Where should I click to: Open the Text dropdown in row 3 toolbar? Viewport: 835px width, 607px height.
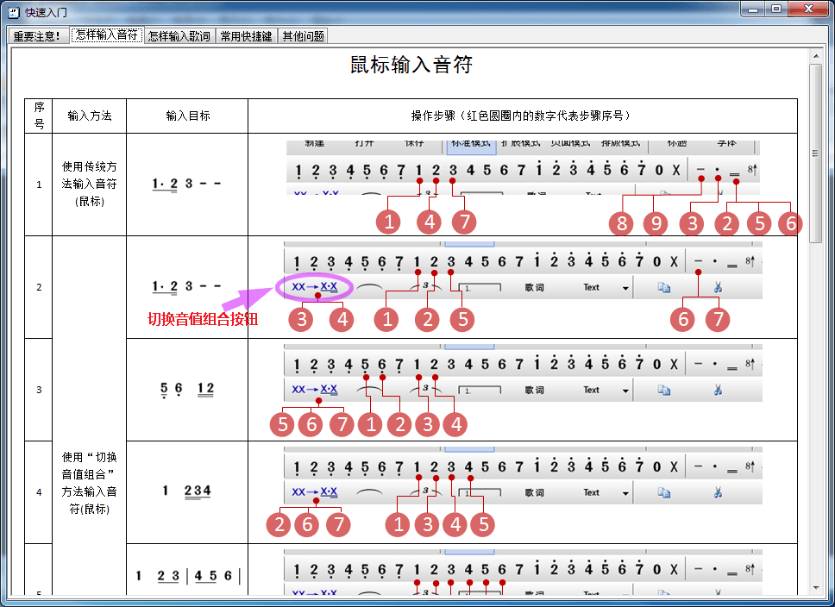click(x=625, y=391)
